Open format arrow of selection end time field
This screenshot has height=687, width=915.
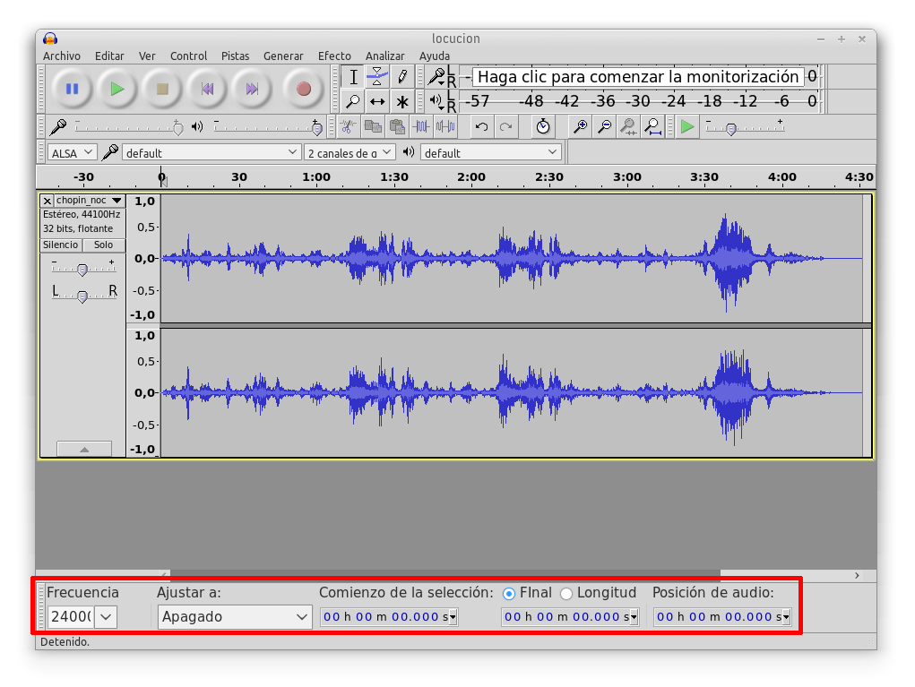[x=634, y=616]
